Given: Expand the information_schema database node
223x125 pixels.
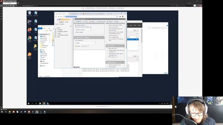Looking at the screenshot, I should click(56, 32).
